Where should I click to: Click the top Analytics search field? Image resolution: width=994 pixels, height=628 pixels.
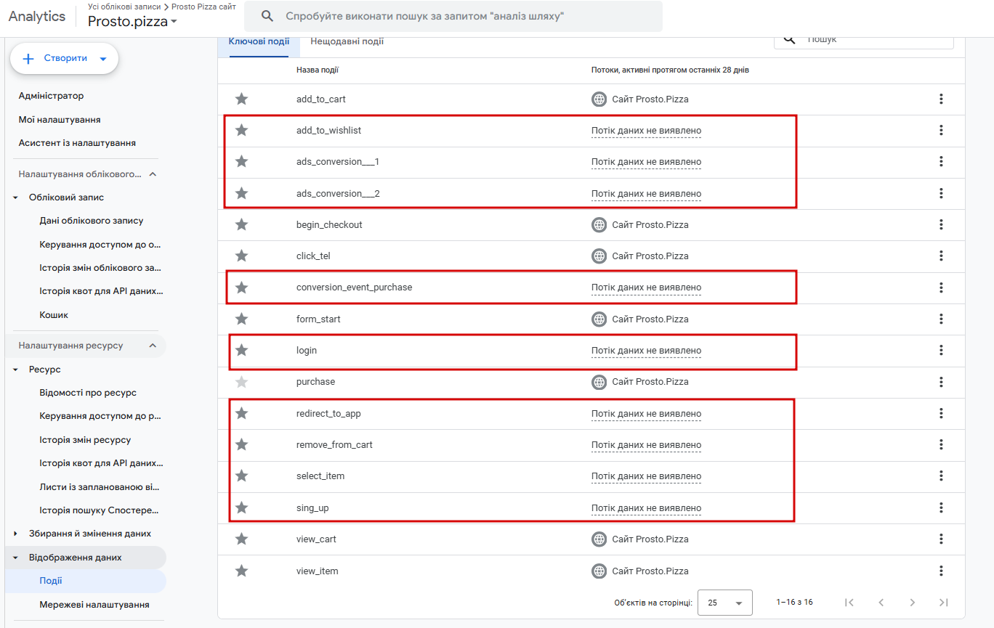465,16
